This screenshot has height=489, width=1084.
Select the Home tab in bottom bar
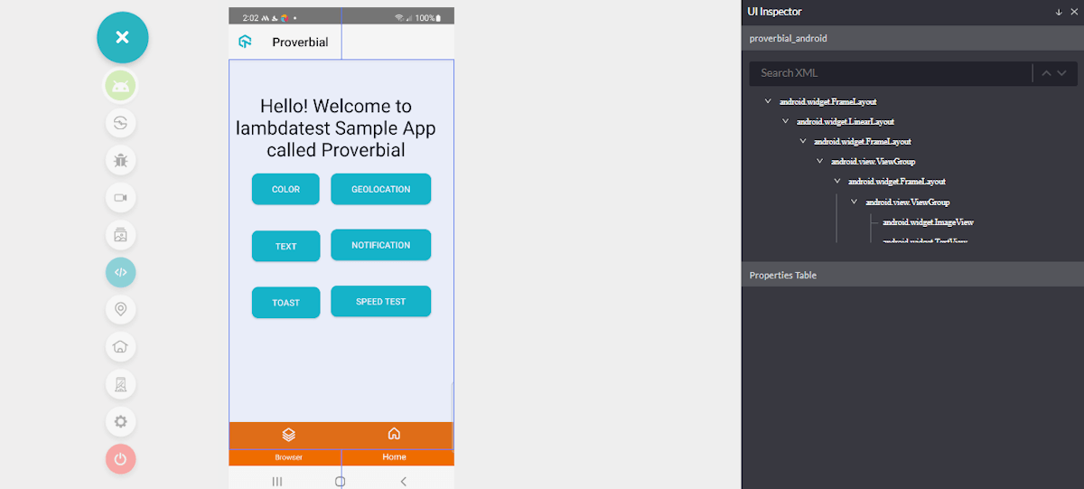coord(394,443)
